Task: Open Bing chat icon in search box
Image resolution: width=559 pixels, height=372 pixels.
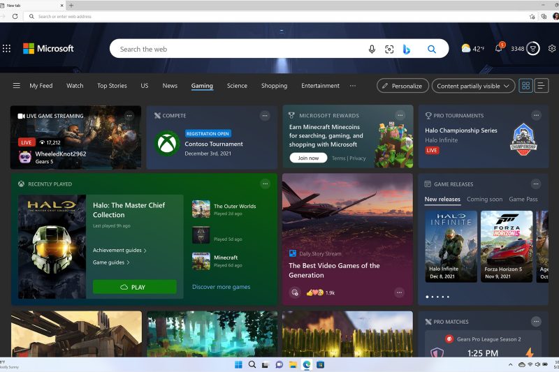Action: pyautogui.click(x=407, y=49)
